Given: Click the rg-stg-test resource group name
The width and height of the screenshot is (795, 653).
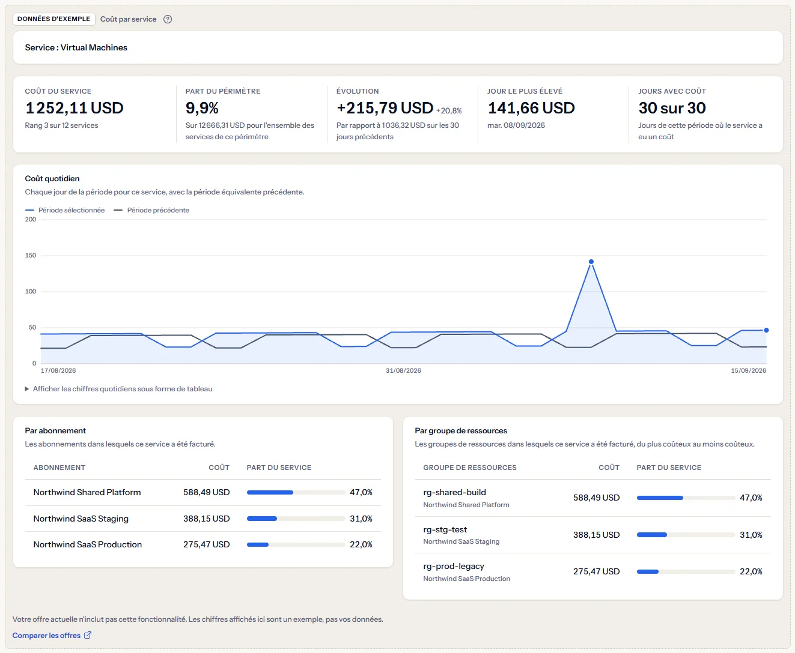Looking at the screenshot, I should [x=445, y=529].
